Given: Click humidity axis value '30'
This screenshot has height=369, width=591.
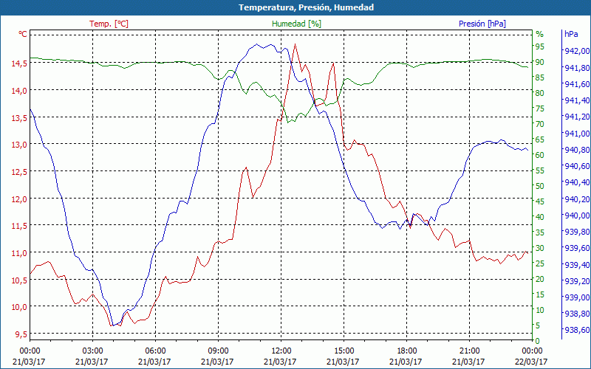Looking at the screenshot, I should tap(540, 248).
